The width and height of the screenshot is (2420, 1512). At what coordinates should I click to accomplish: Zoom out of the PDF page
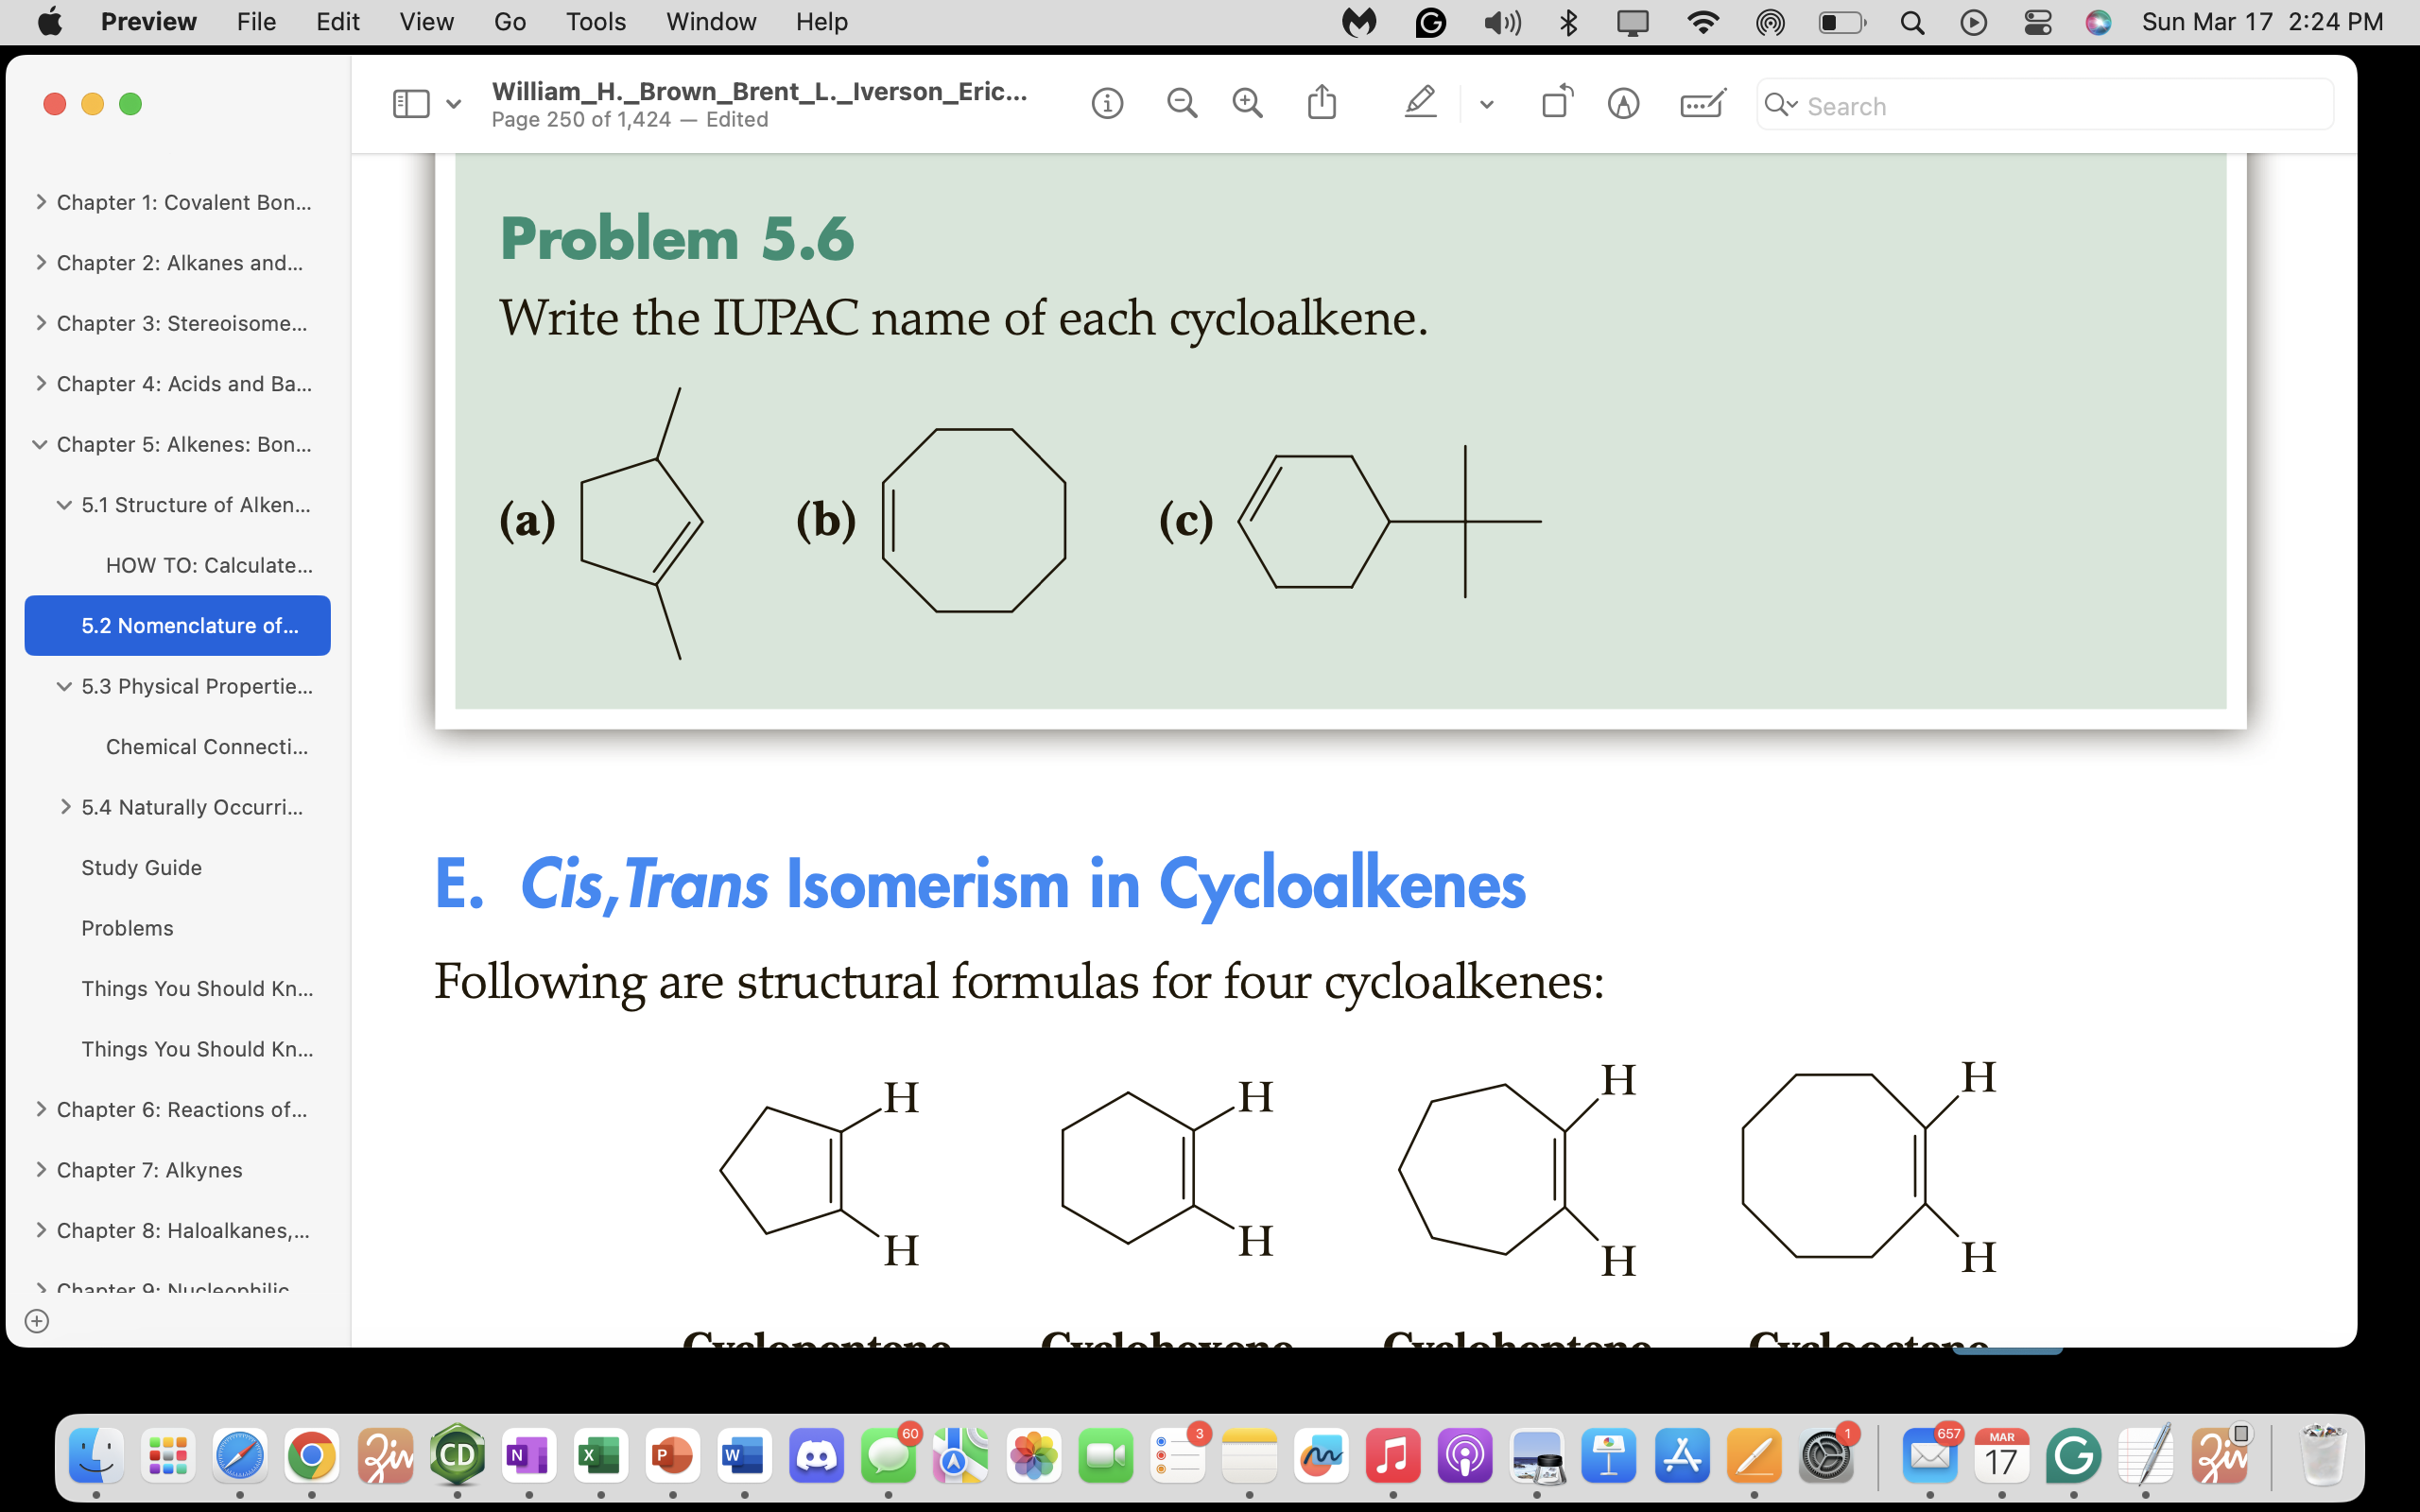(x=1182, y=103)
